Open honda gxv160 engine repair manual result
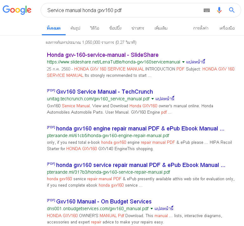The height and width of the screenshot is (226, 244). (x=140, y=129)
